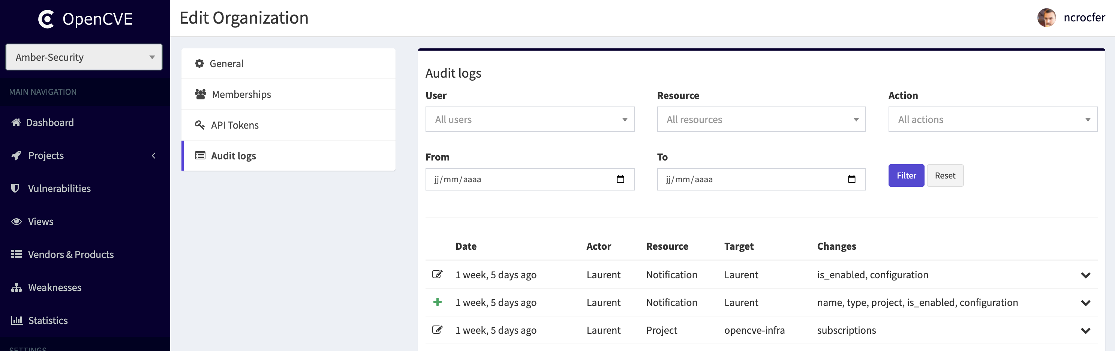Open the All resources filter dropdown
The width and height of the screenshot is (1115, 351).
[x=761, y=120]
